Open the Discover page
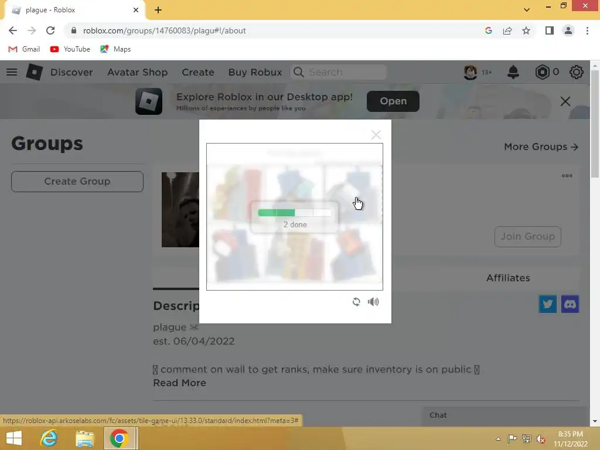The width and height of the screenshot is (600, 450). point(71,72)
